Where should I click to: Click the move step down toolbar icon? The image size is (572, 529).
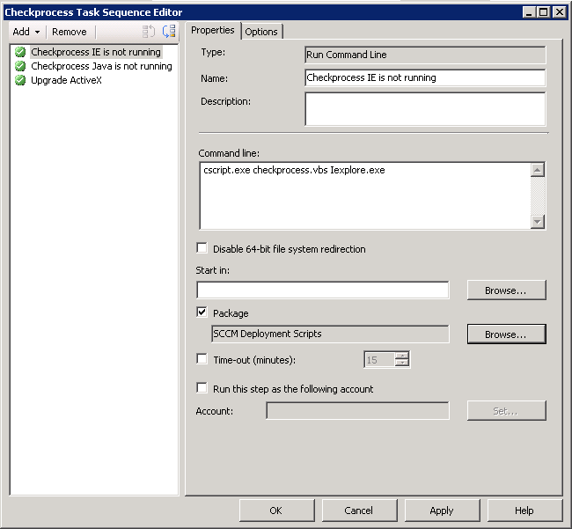click(x=169, y=32)
